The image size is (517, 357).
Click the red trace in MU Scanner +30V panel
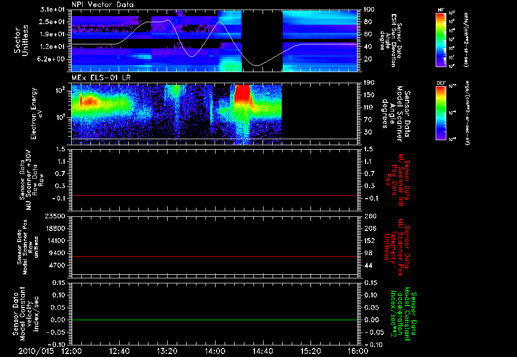215,195
